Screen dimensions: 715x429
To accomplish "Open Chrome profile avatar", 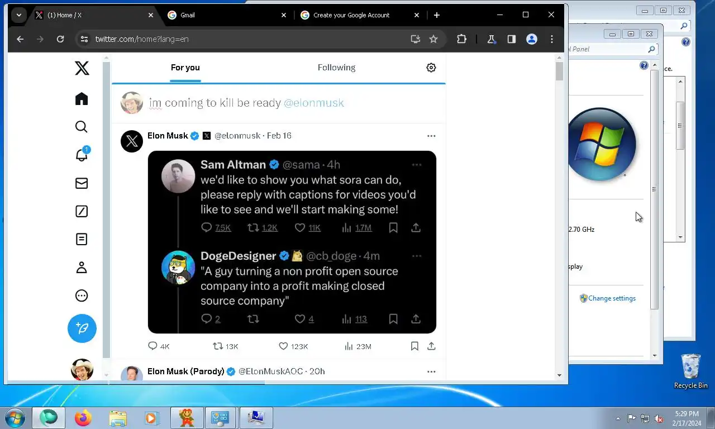I will click(532, 39).
